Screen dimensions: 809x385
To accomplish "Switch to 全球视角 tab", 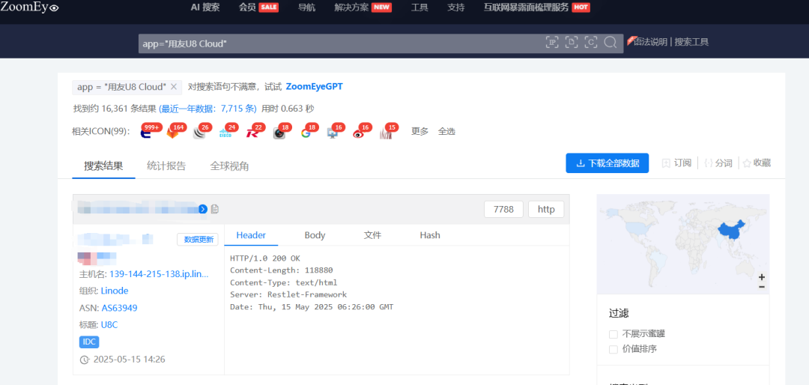I will pos(230,166).
